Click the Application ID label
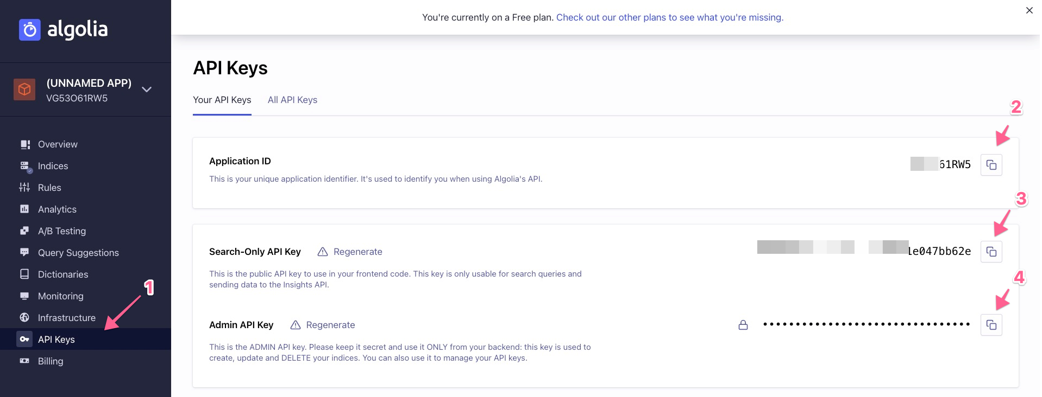Screen dimensions: 1042x397 240,161
